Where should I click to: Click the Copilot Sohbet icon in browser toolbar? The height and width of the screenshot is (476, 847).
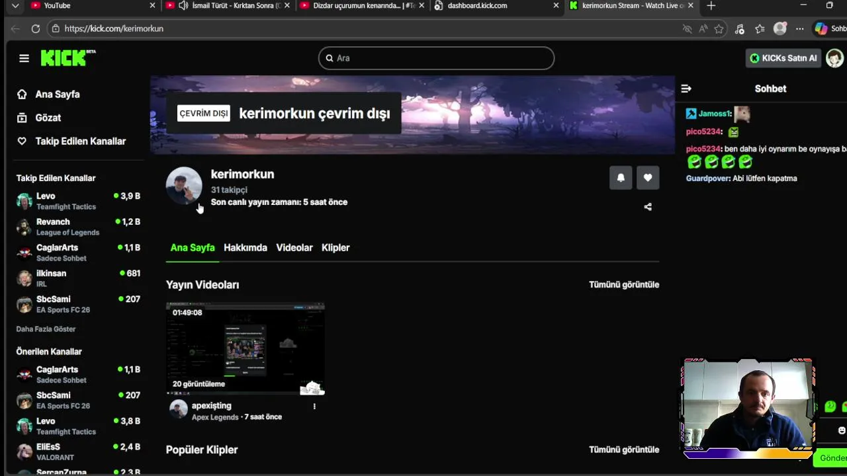point(821,28)
